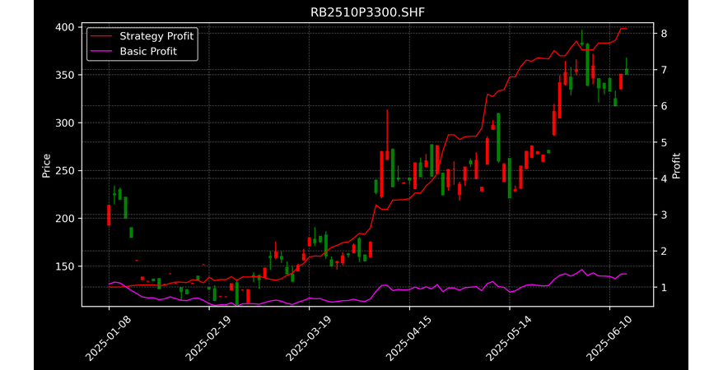Click the 350 price tick label
The height and width of the screenshot is (370, 723).
coord(64,75)
